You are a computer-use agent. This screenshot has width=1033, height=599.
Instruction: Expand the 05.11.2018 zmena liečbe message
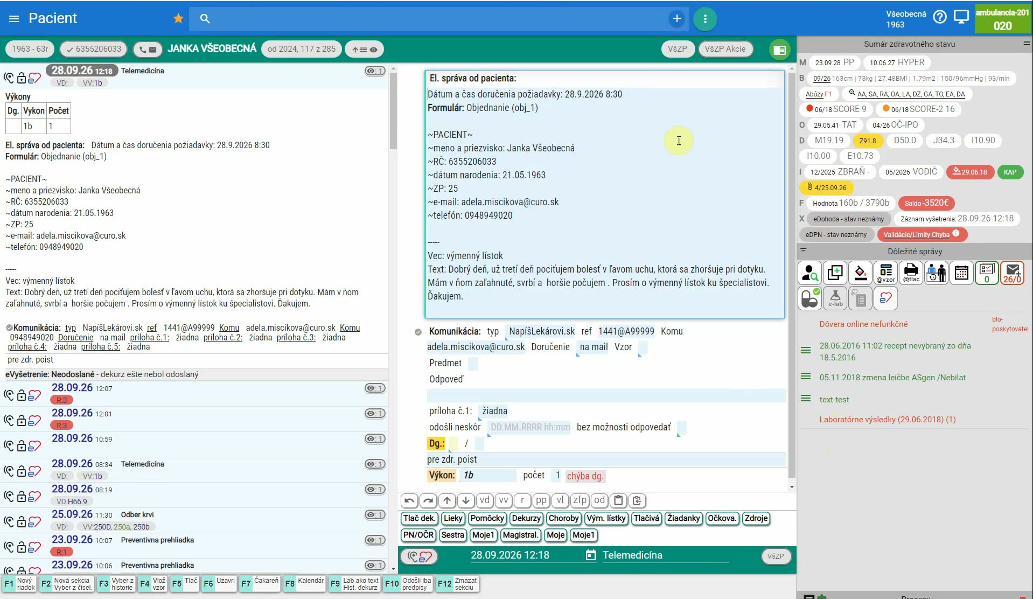pyautogui.click(x=806, y=377)
